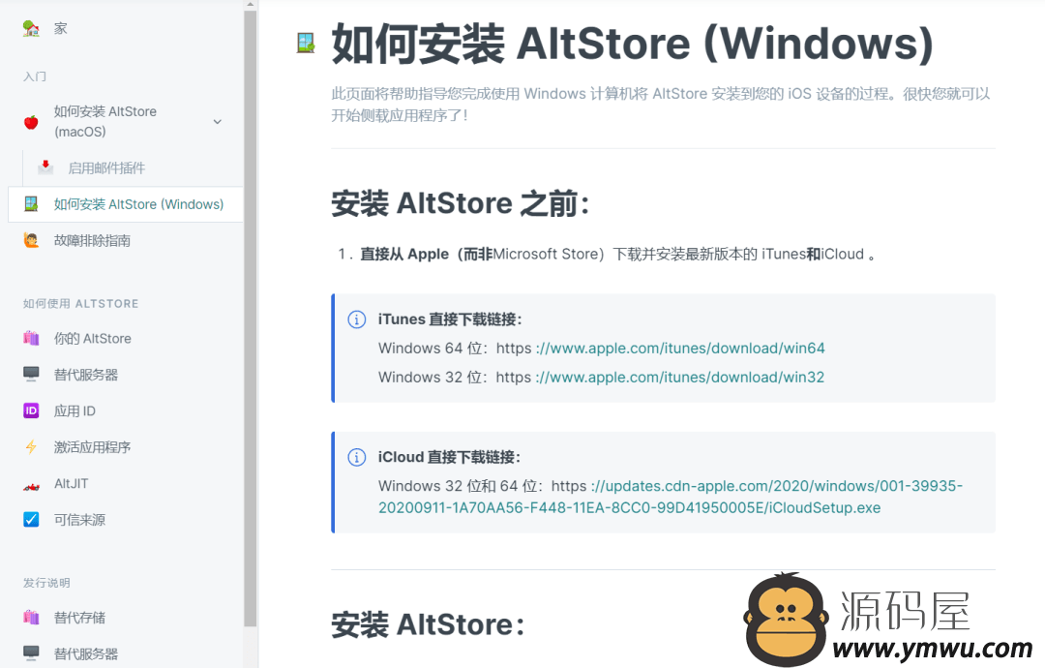Screen dimensions: 1045x668
Task: Open the iTunes win32 download link
Action: tap(680, 378)
